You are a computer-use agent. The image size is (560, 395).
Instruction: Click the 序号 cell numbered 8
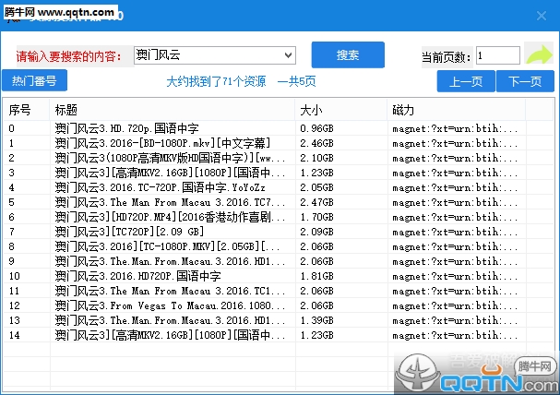click(11, 246)
